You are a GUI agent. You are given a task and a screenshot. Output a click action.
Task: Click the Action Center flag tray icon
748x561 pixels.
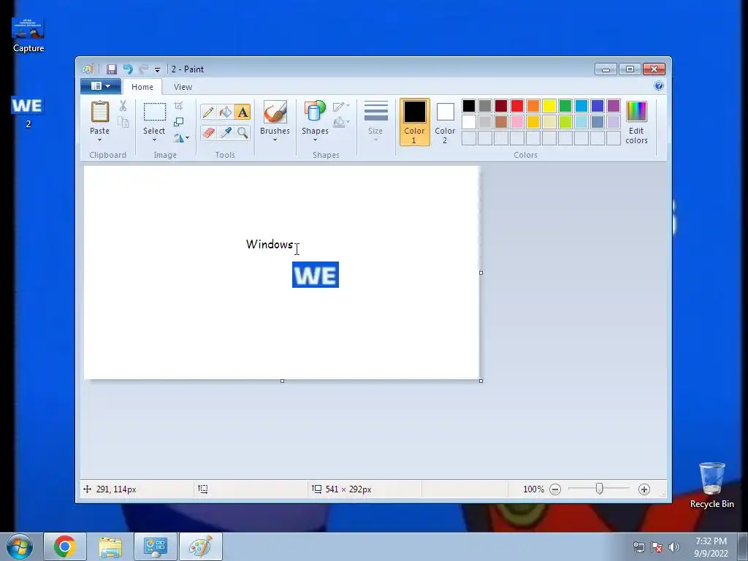point(657,547)
